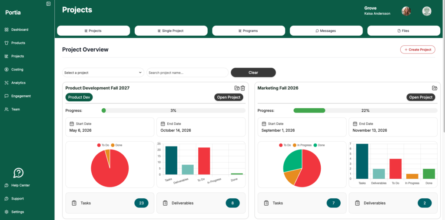The width and height of the screenshot is (445, 220).
Task: Click clipboard icon in the Tasks 7 card
Action: pos(266,203)
